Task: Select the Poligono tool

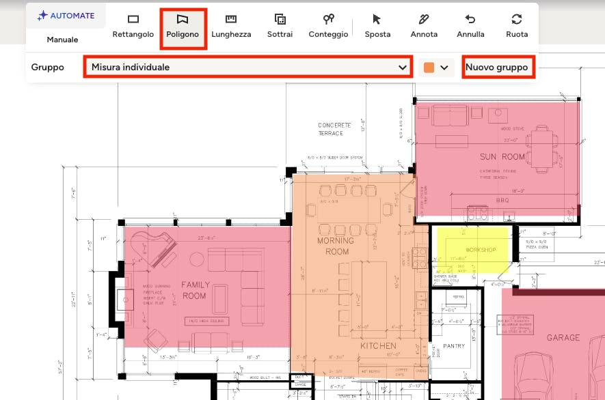Action: tap(183, 26)
